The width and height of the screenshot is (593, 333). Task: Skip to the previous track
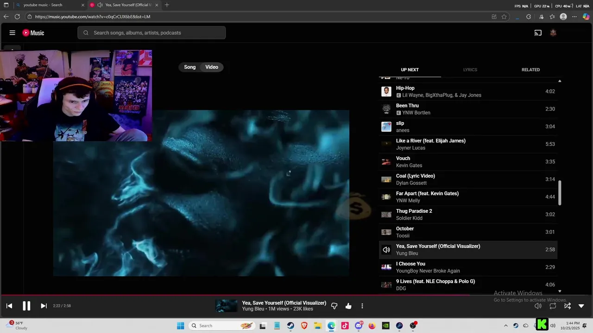point(9,306)
